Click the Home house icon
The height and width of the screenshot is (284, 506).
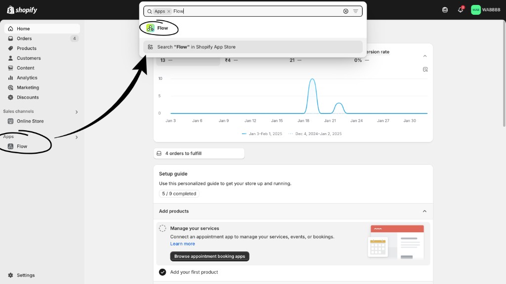(x=11, y=29)
